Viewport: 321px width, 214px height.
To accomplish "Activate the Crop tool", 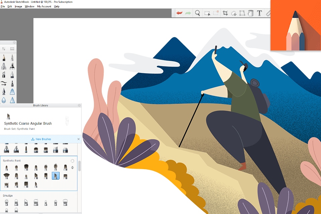I will point(225,13).
